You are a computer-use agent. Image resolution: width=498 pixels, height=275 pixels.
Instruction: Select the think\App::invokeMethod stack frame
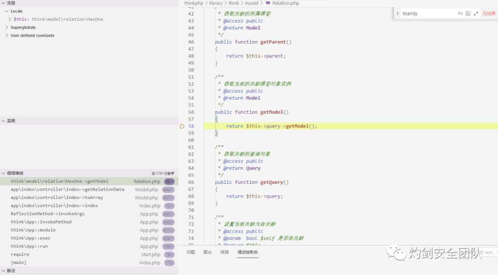coord(89,222)
